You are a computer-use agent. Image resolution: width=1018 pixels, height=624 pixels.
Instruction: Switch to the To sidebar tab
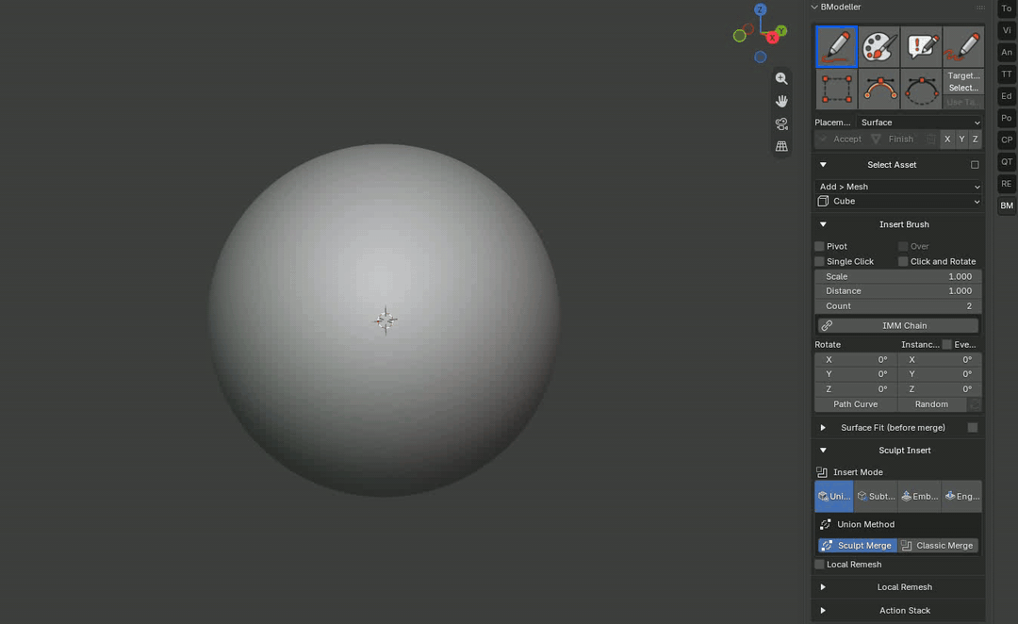(x=1007, y=8)
